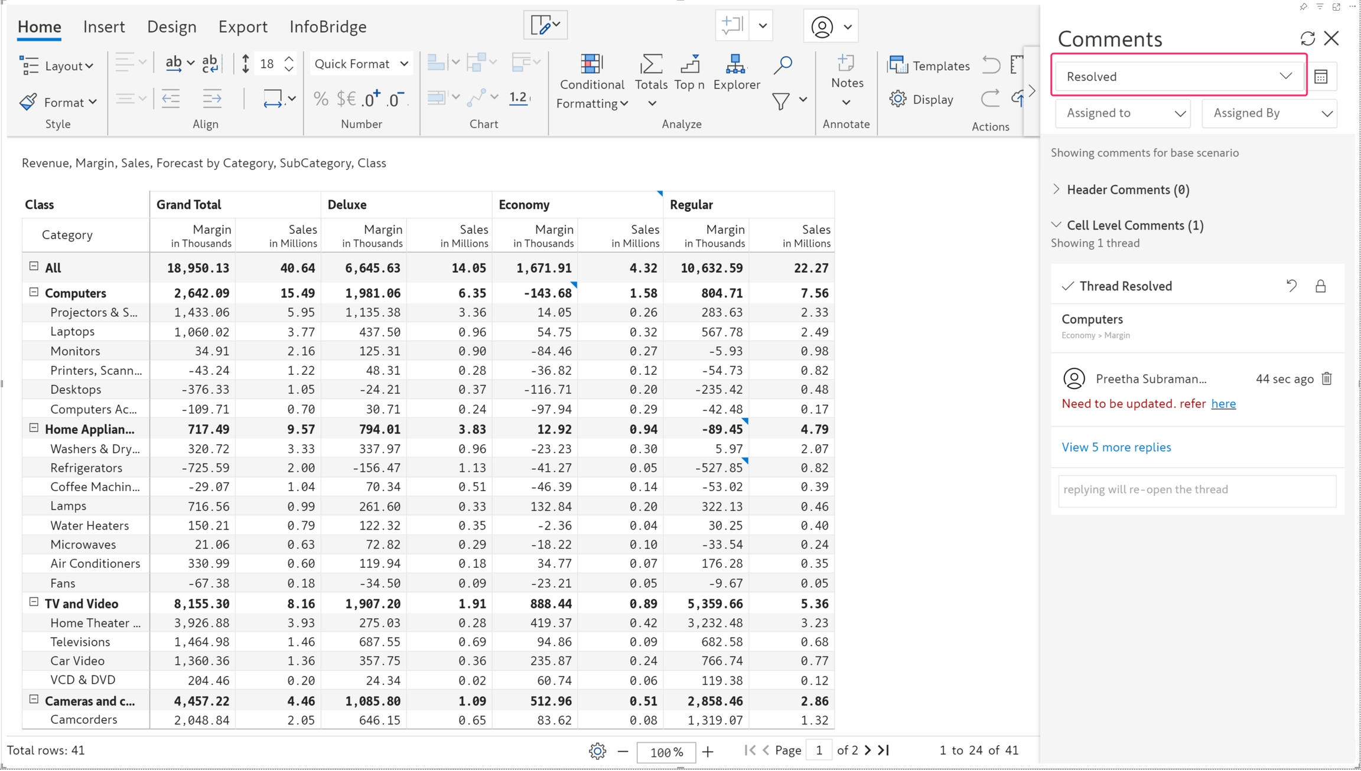Lock the comment thread
The image size is (1361, 771).
[x=1320, y=286]
